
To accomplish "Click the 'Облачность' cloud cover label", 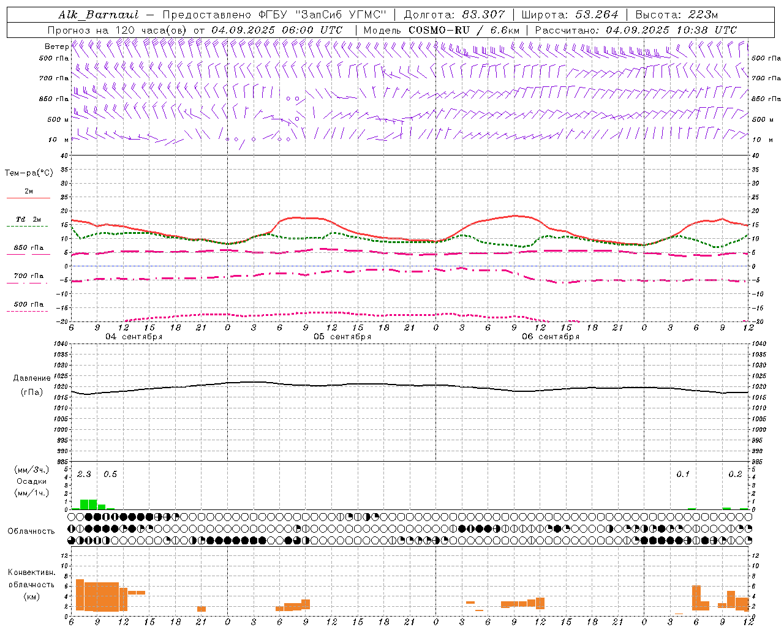I will 31,531.
